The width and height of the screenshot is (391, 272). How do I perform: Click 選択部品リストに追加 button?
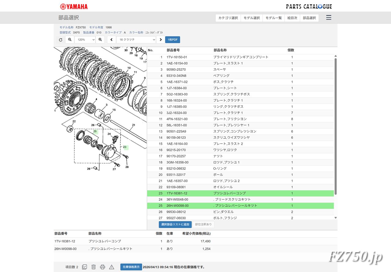point(175,224)
